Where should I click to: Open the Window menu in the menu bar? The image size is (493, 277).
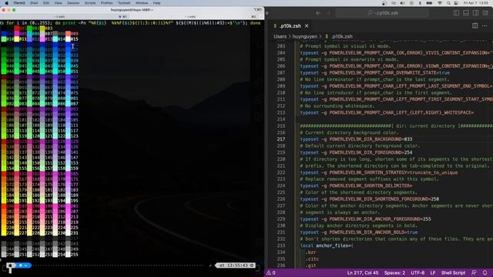142,3
